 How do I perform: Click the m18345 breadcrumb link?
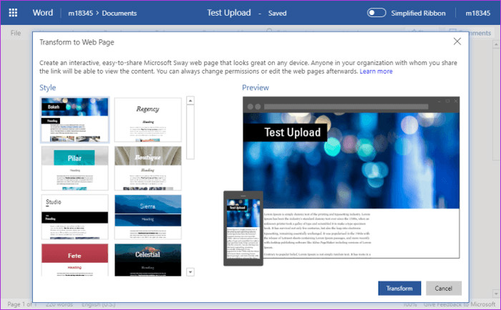[80, 13]
